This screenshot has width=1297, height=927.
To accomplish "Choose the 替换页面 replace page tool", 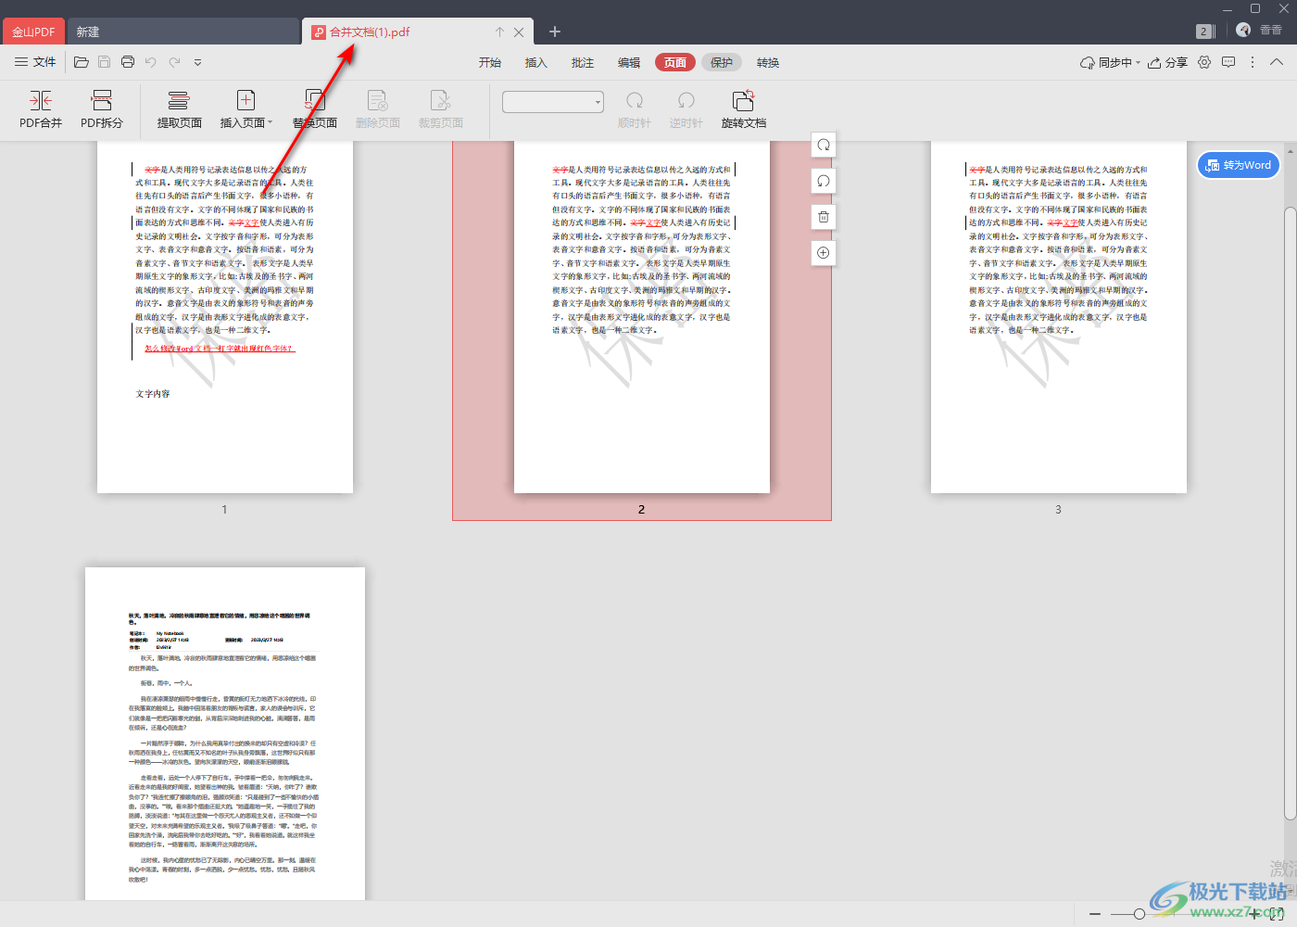I will (315, 109).
